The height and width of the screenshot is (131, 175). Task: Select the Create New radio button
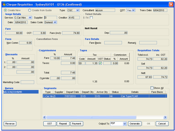tap(5, 10)
